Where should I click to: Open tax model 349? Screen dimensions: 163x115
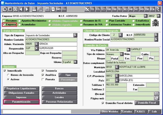tap(142, 9)
